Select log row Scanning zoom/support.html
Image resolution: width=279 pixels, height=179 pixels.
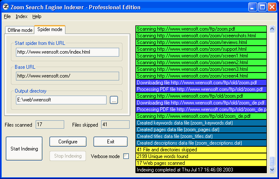(x=201, y=49)
